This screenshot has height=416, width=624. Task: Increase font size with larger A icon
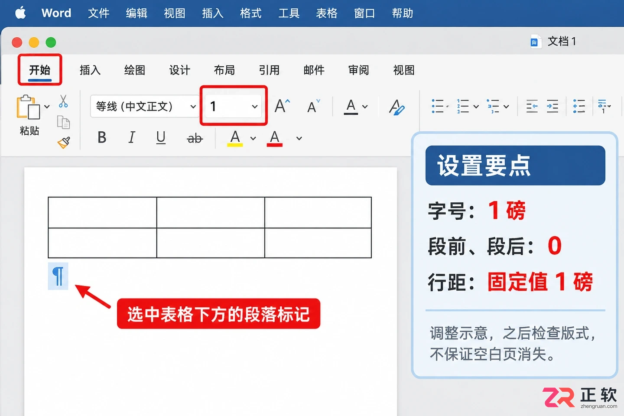282,106
